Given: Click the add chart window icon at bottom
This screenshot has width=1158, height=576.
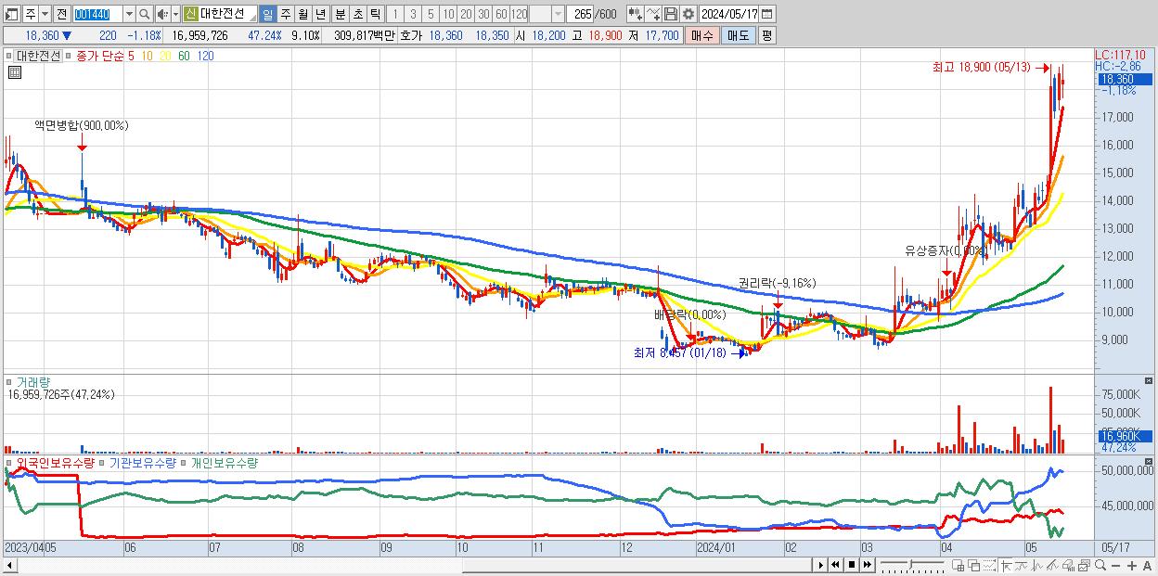Looking at the screenshot, I should point(959,565).
